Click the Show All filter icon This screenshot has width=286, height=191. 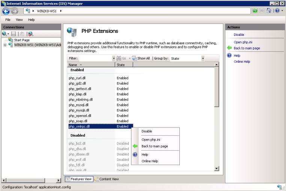134,58
